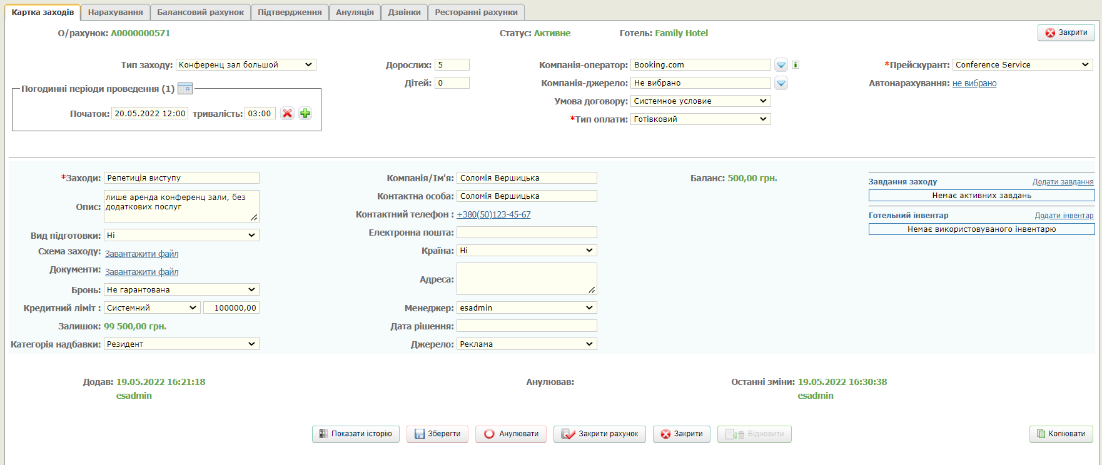Viewport: 1102px width, 465px height.
Task: Expand the Прейскурант dropdown
Action: pos(1022,65)
